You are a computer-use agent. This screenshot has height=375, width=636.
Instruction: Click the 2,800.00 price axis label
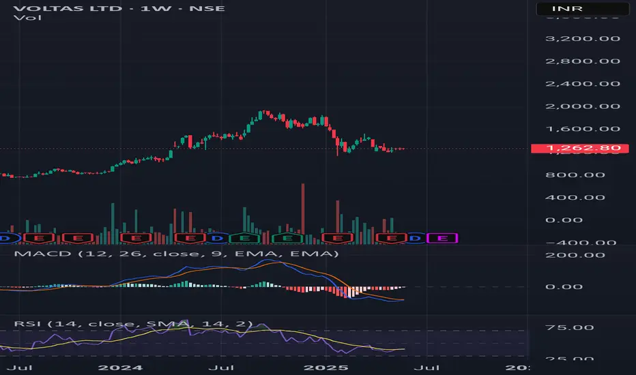tap(583, 61)
